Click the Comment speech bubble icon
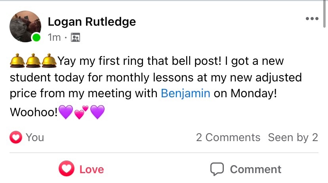 pyautogui.click(x=217, y=169)
